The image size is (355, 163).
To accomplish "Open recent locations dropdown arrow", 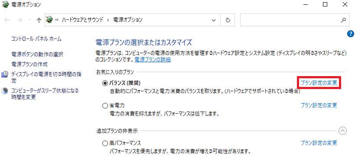I will [x=30, y=20].
